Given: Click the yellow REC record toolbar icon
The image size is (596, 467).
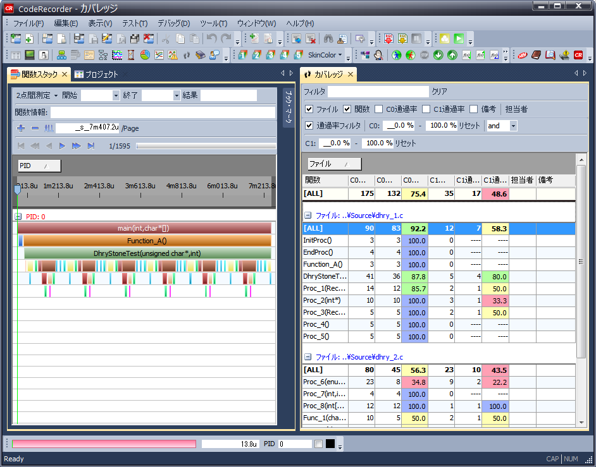Looking at the screenshot, I should click(x=402, y=39).
